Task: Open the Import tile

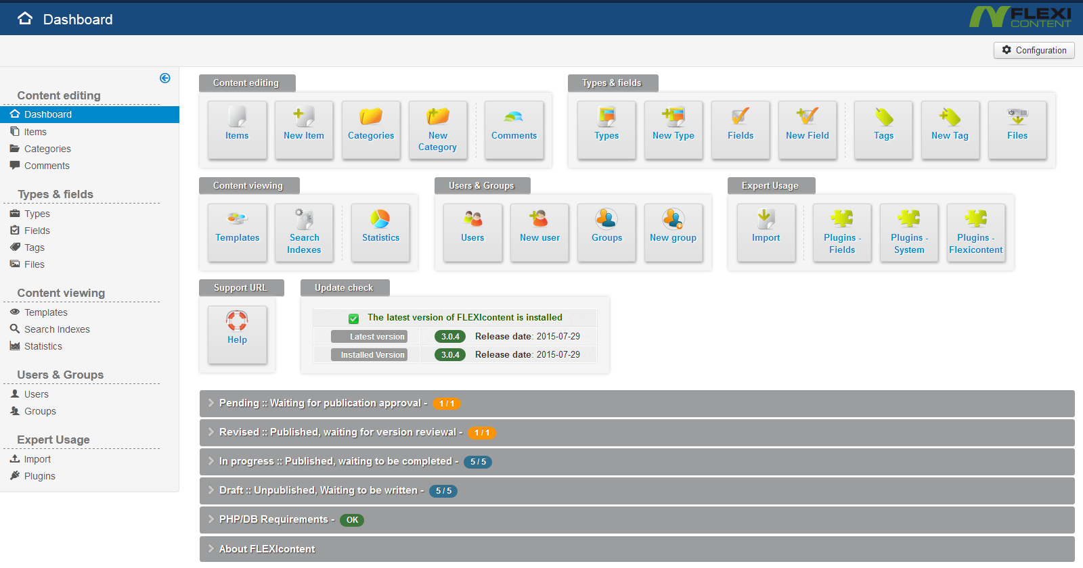Action: point(766,233)
